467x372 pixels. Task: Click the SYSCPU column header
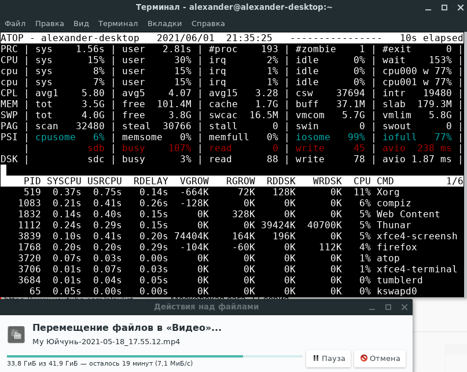click(x=64, y=181)
